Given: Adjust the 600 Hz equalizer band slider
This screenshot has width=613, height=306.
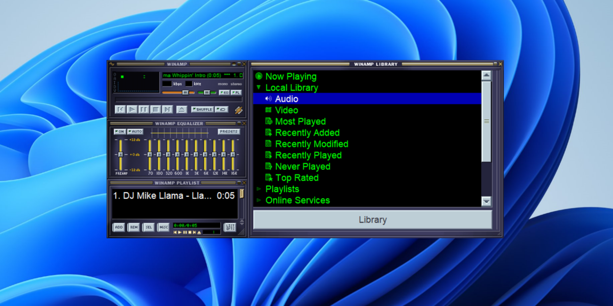Looking at the screenshot, I should click(177, 155).
